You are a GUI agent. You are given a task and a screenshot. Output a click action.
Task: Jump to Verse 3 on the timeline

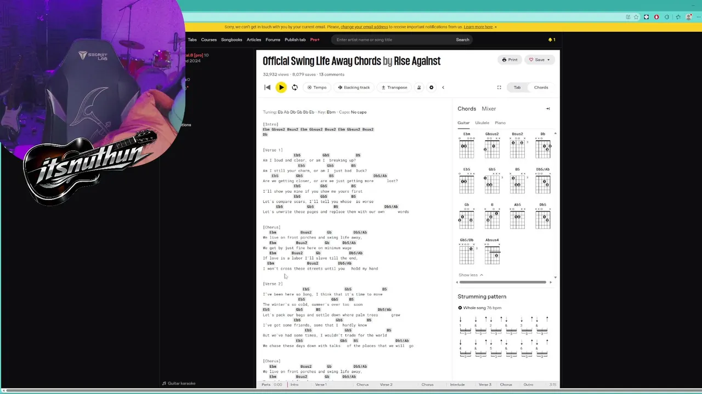485,385
